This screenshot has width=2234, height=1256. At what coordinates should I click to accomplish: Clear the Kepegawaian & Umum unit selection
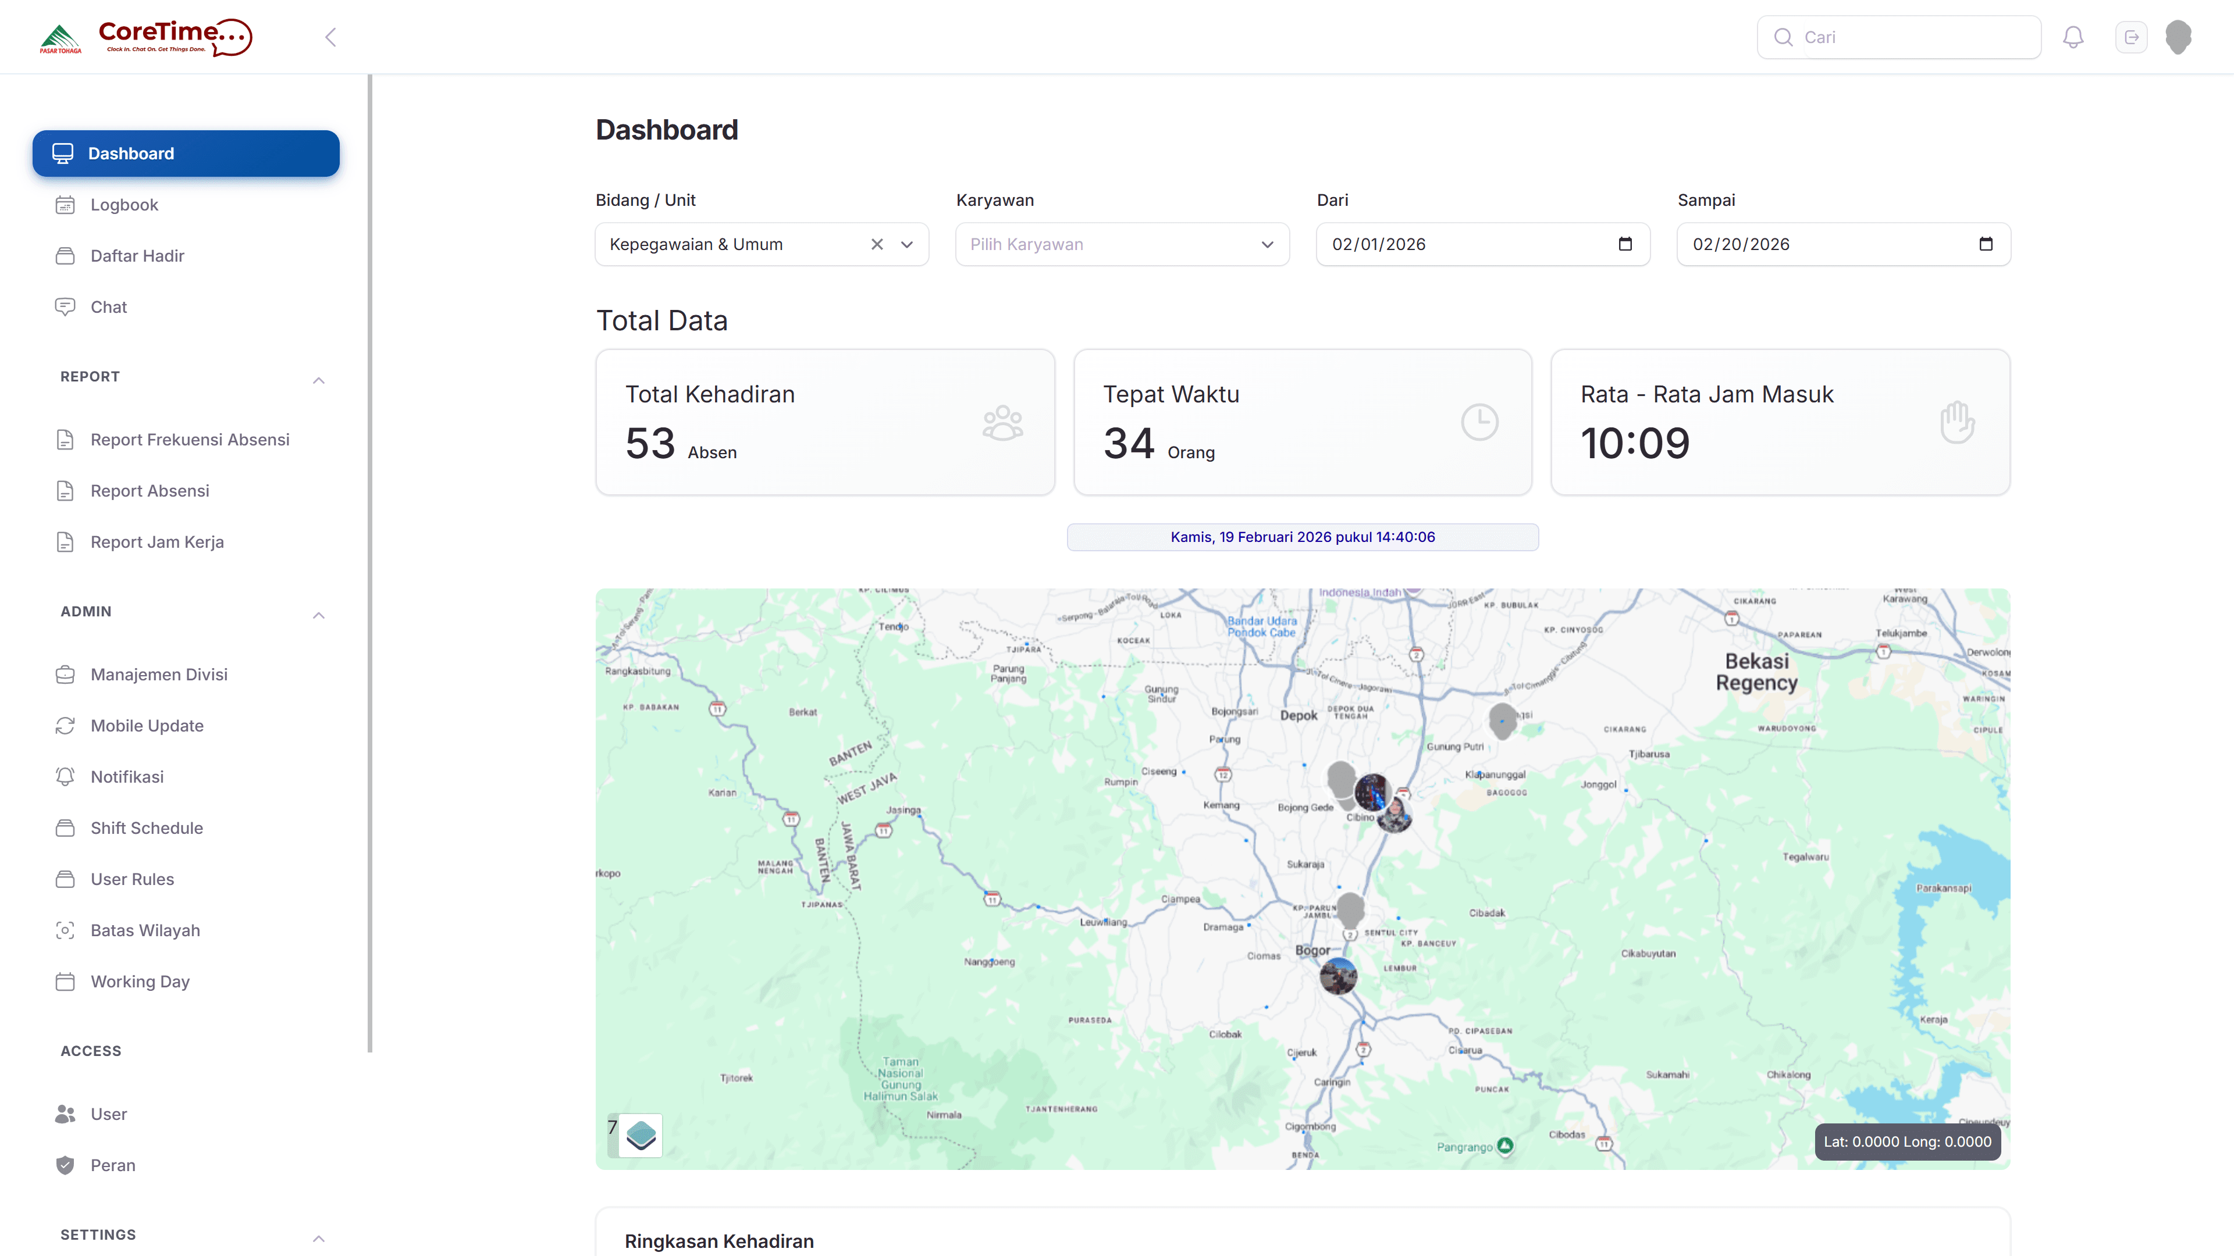[876, 244]
